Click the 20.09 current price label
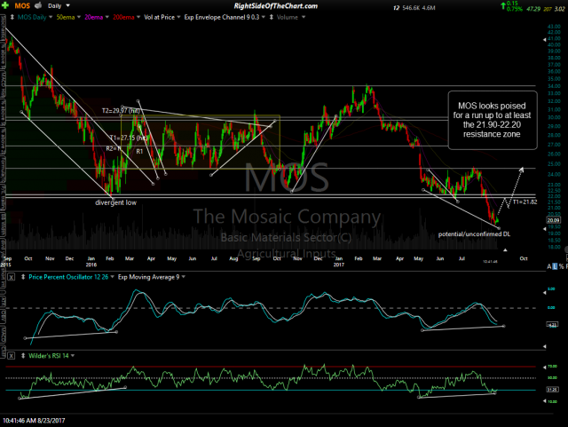This screenshot has height=427, width=568. pos(553,220)
